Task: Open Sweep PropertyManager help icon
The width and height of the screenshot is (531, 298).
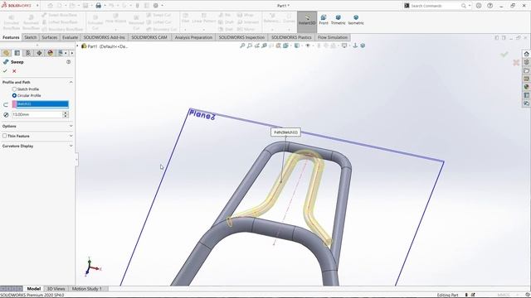Action: (68, 62)
